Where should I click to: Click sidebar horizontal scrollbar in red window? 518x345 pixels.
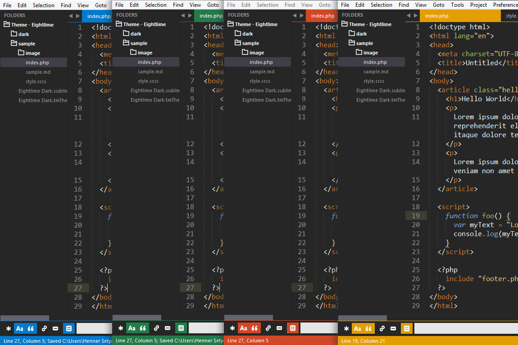click(x=249, y=318)
